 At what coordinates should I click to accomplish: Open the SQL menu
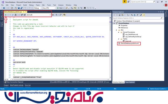tap(43, 5)
